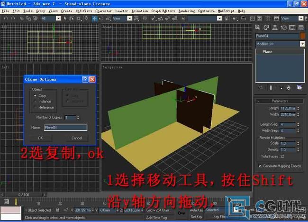308x222 pixels.
Task: Switch to the Motion command panel
Action: [284, 28]
